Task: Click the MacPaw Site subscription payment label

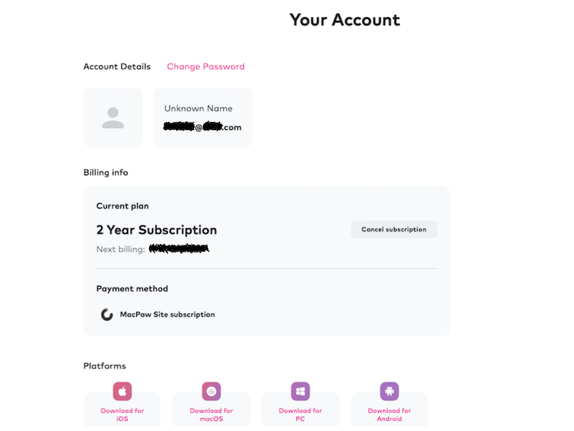Action: (167, 315)
